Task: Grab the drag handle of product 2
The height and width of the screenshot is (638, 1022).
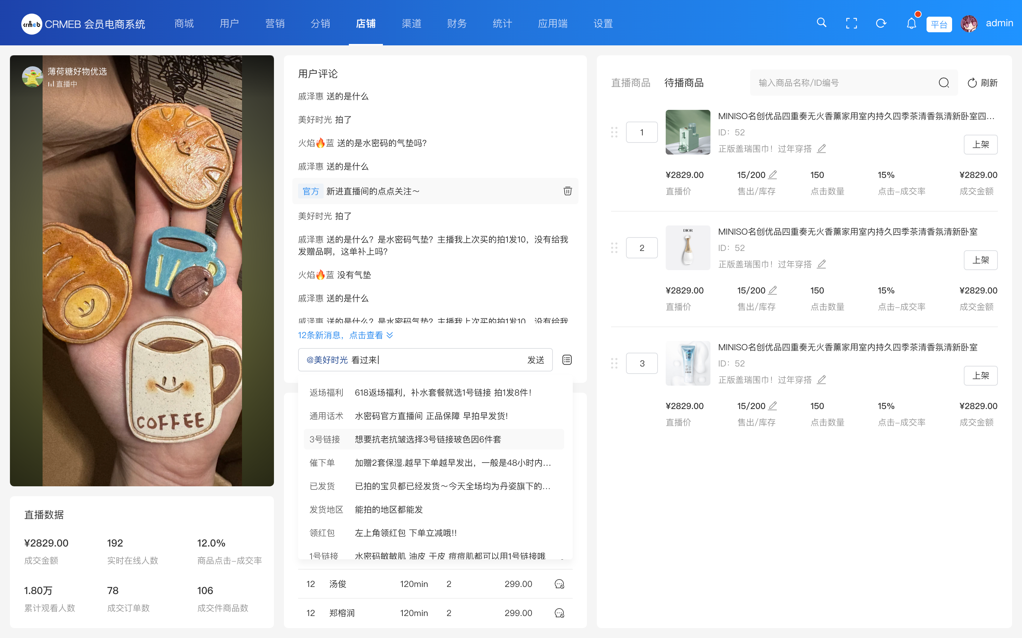Action: click(x=615, y=248)
